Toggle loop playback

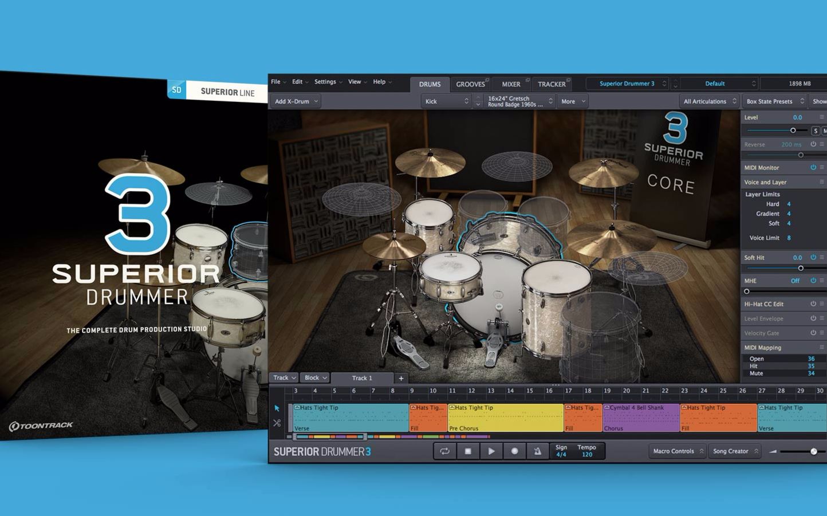point(444,451)
